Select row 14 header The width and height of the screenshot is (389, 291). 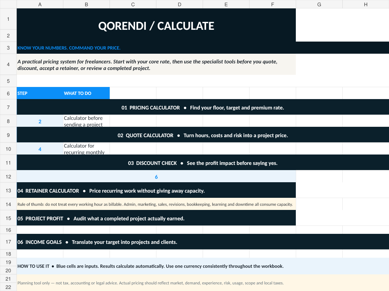pos(8,204)
